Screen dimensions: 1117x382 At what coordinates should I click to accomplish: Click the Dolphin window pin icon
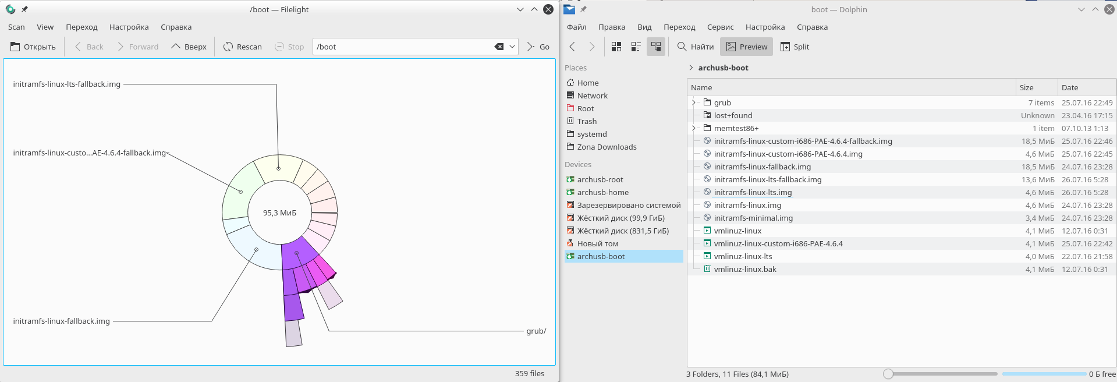583,9
